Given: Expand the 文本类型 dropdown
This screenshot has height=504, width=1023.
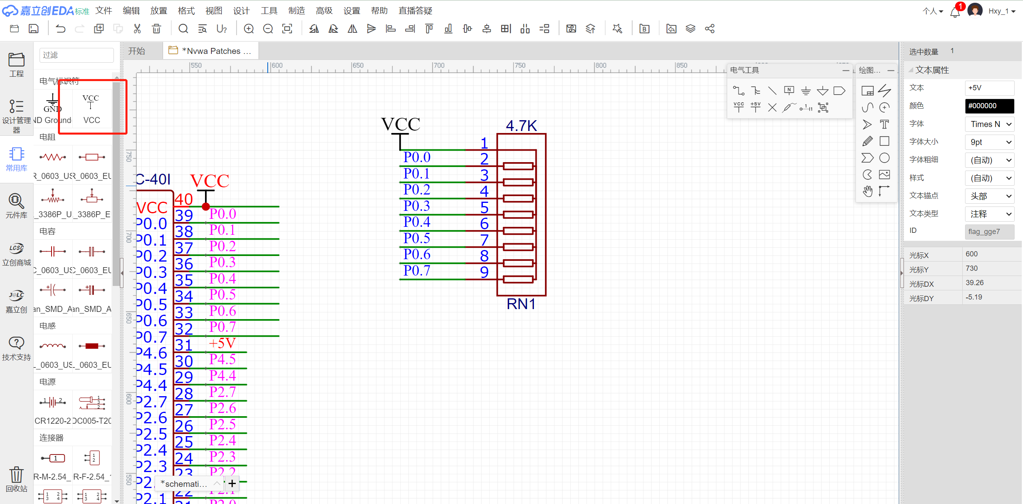Looking at the screenshot, I should click(x=989, y=214).
